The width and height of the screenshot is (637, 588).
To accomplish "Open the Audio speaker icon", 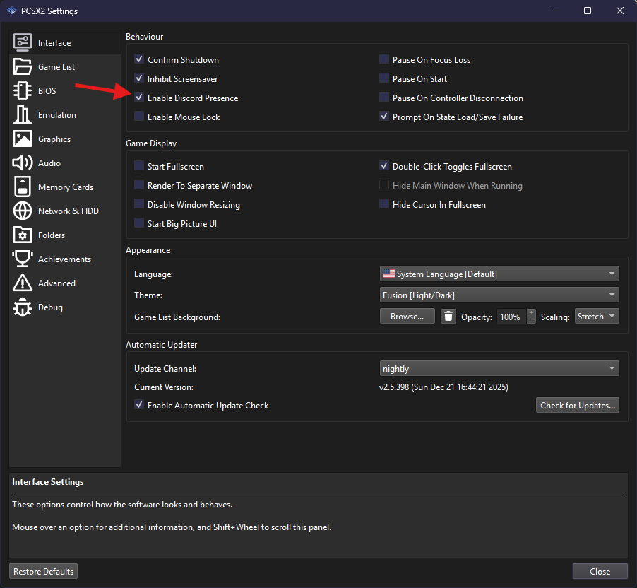I will (x=23, y=163).
